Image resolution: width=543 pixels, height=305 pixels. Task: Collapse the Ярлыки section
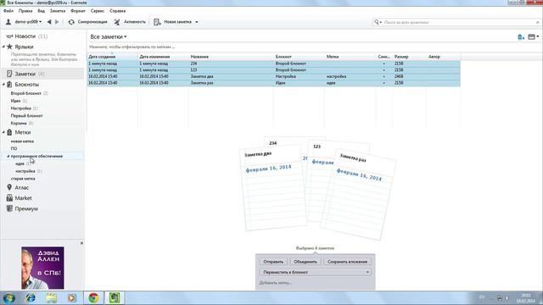(3, 47)
